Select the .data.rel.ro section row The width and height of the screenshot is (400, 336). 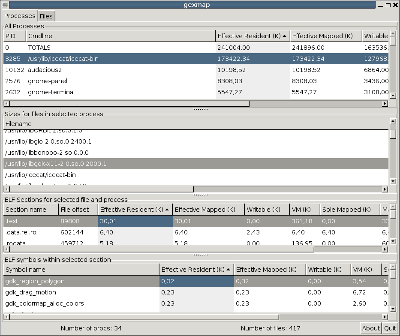(196, 232)
